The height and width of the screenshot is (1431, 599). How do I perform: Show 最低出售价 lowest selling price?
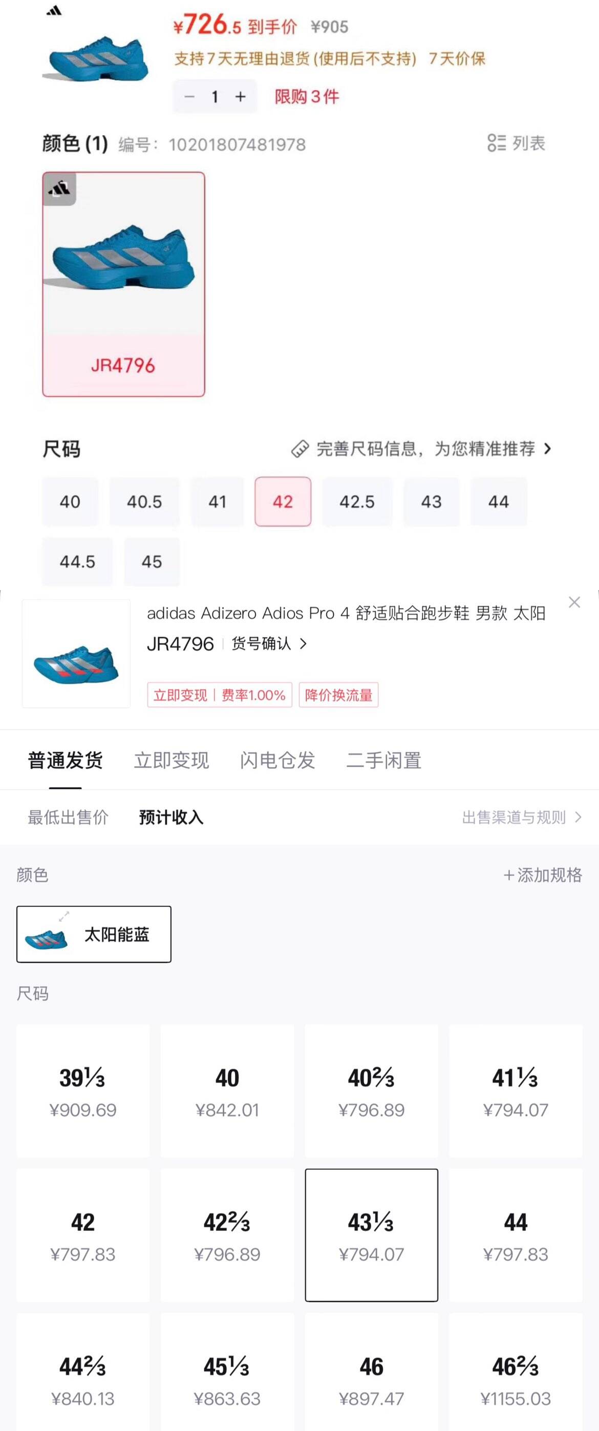68,817
